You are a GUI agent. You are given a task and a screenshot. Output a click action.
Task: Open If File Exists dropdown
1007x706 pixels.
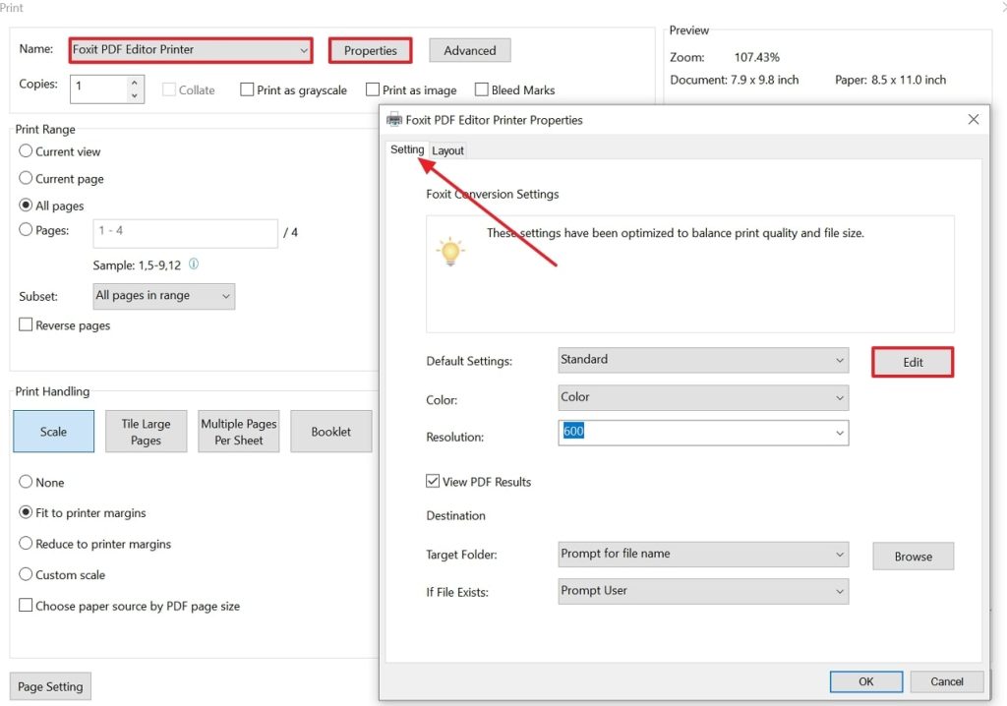point(703,591)
